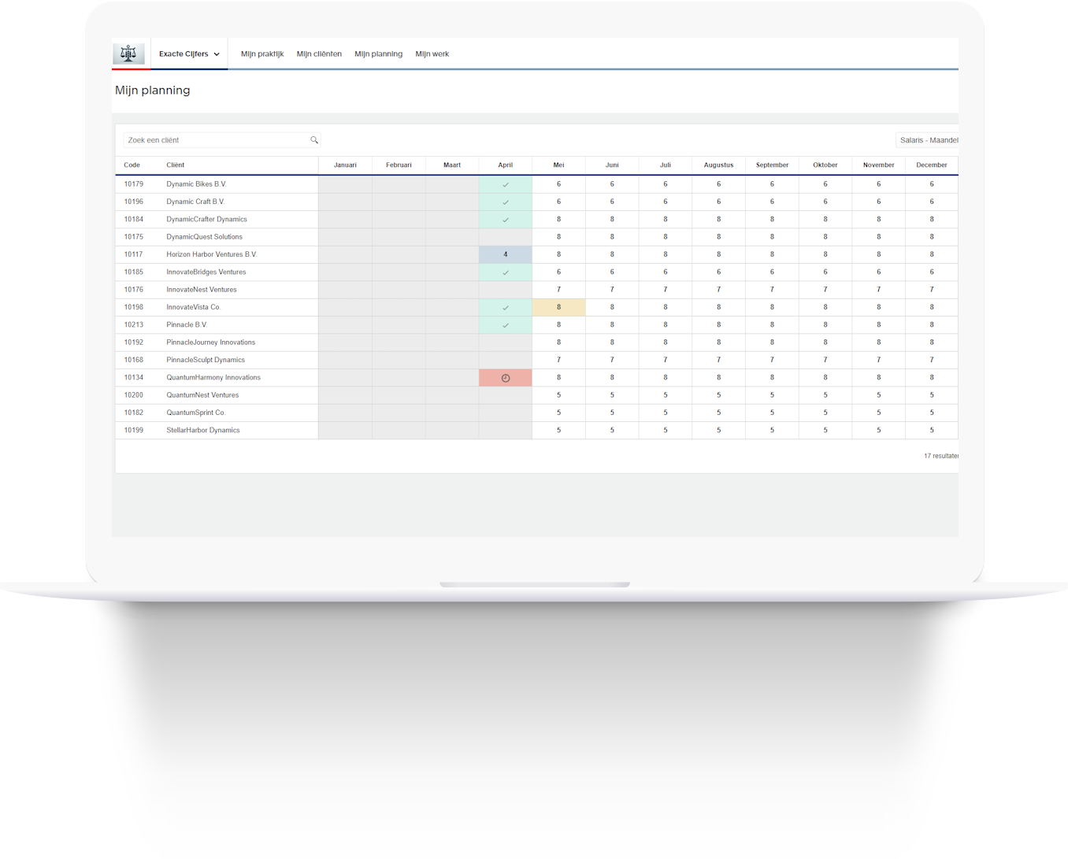Viewport: 1068px width, 859px height.
Task: Click April checkmark for InnovateVista Co.
Action: point(506,308)
